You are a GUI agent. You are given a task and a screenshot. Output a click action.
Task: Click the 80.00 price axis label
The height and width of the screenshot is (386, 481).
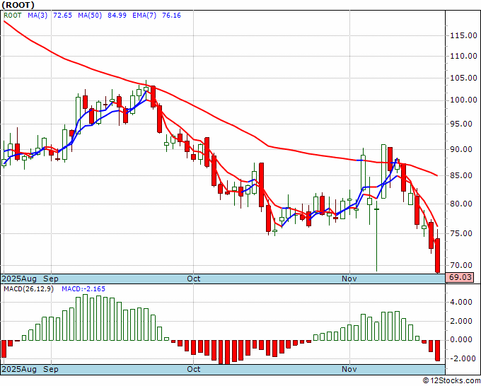click(461, 204)
